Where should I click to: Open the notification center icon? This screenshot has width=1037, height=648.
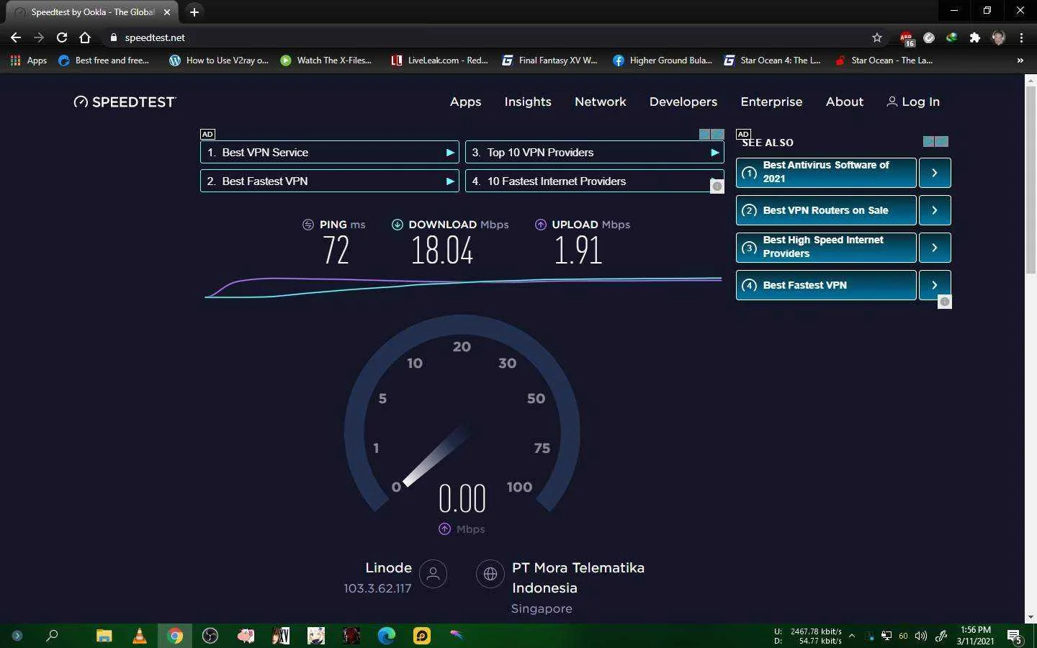[1014, 636]
